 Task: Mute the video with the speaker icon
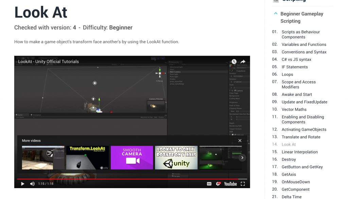[32, 184]
